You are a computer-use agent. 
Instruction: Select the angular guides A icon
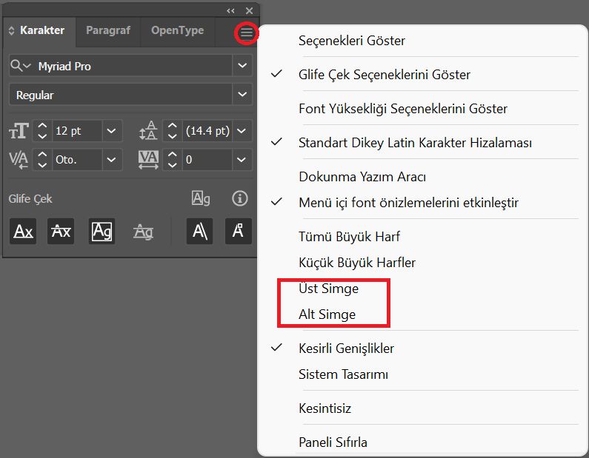pos(199,231)
